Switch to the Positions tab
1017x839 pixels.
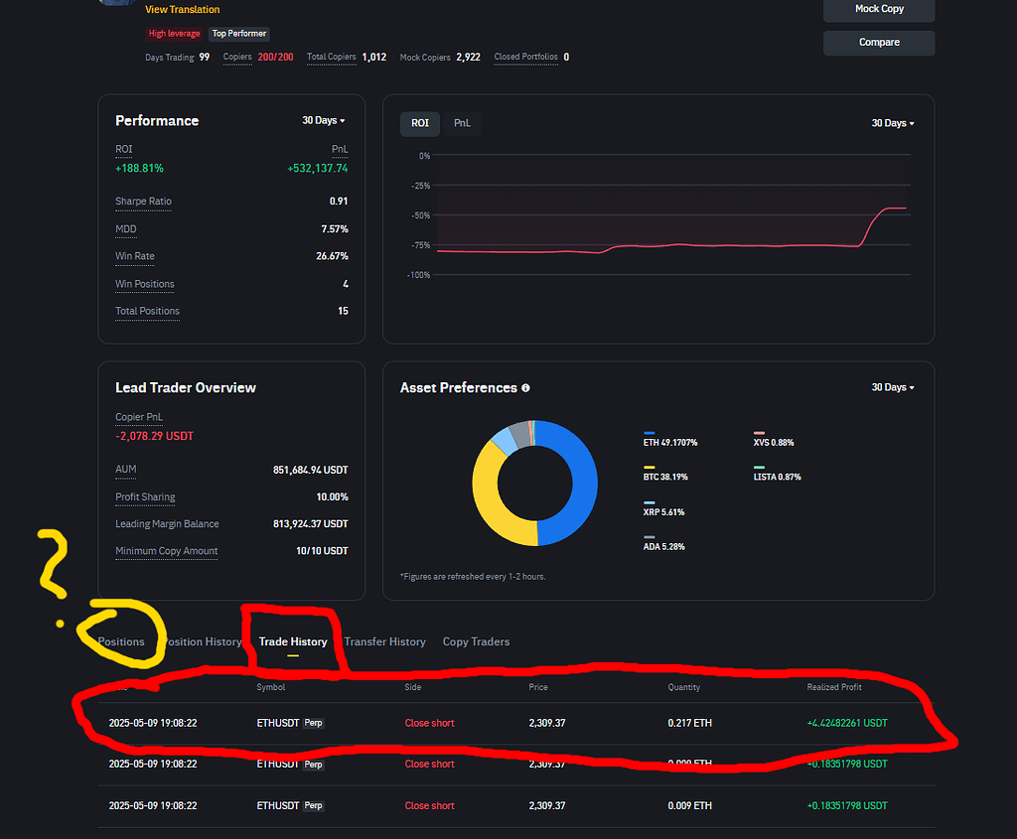pyautogui.click(x=121, y=641)
